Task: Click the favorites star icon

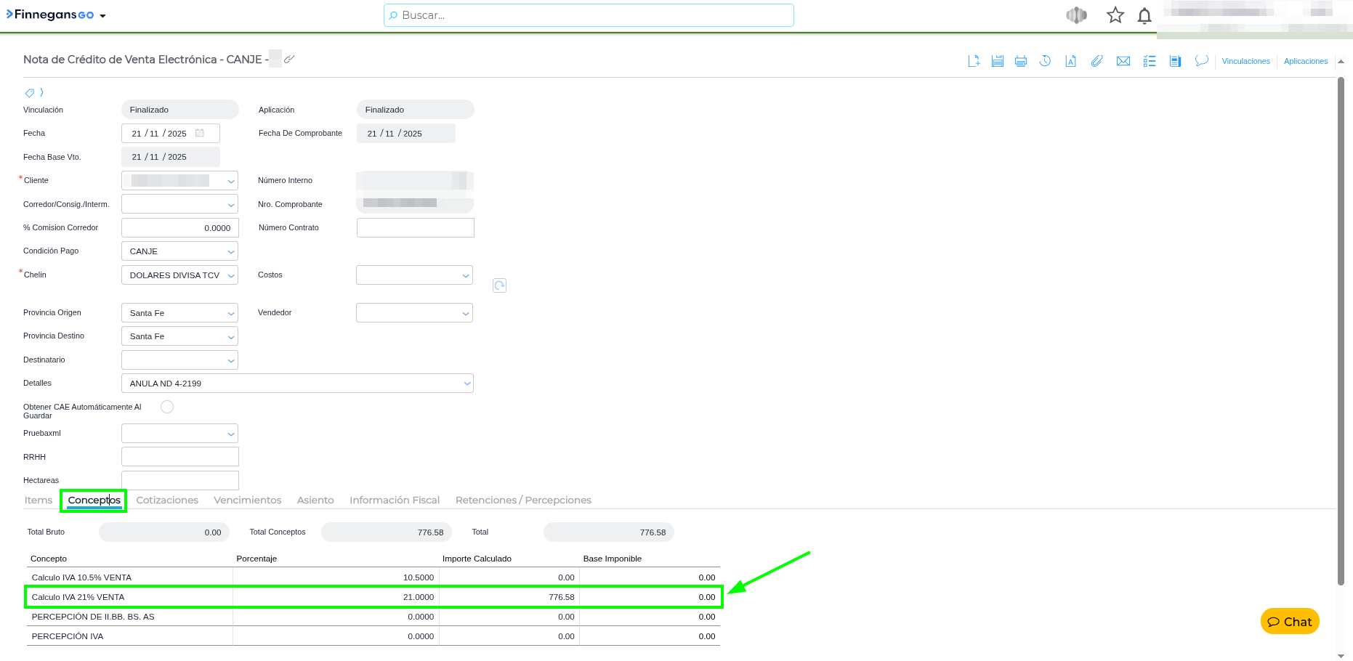Action: coord(1115,15)
